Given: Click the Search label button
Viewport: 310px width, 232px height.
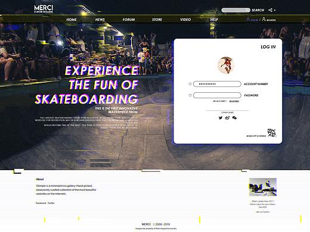Looking at the screenshot, I should coord(258,10).
